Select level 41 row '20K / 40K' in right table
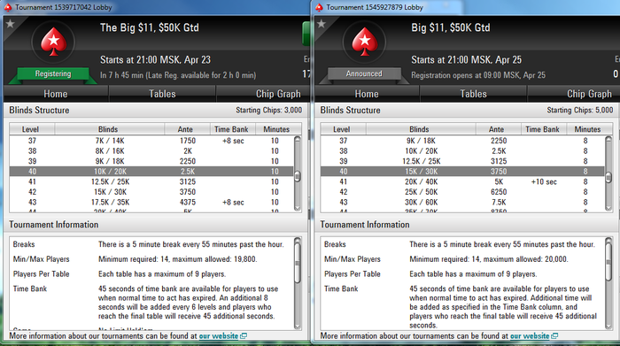620x346 pixels. pyautogui.click(x=463, y=181)
